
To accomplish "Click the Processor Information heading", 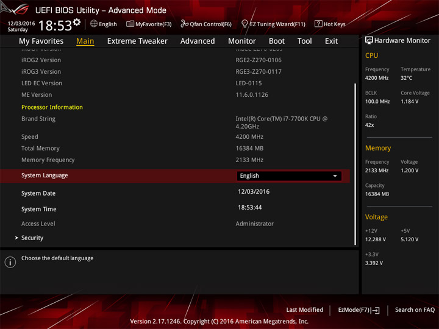I will coord(52,107).
